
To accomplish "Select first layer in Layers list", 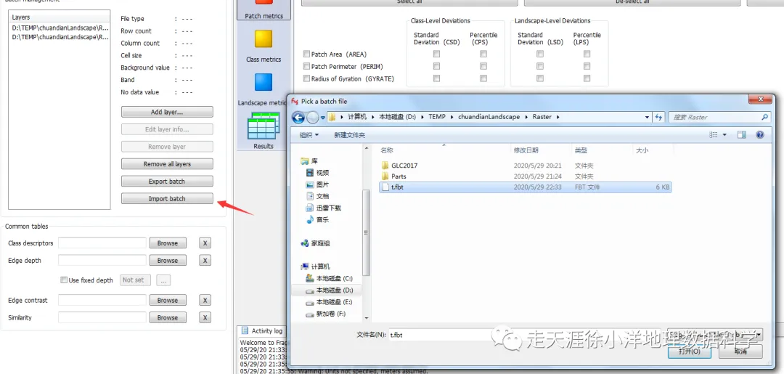I will (60, 28).
